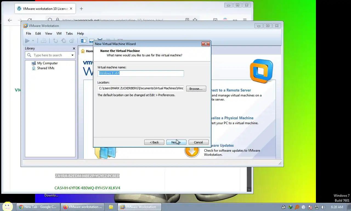
Task: Click the Start button smiley orb
Action: coord(8,207)
